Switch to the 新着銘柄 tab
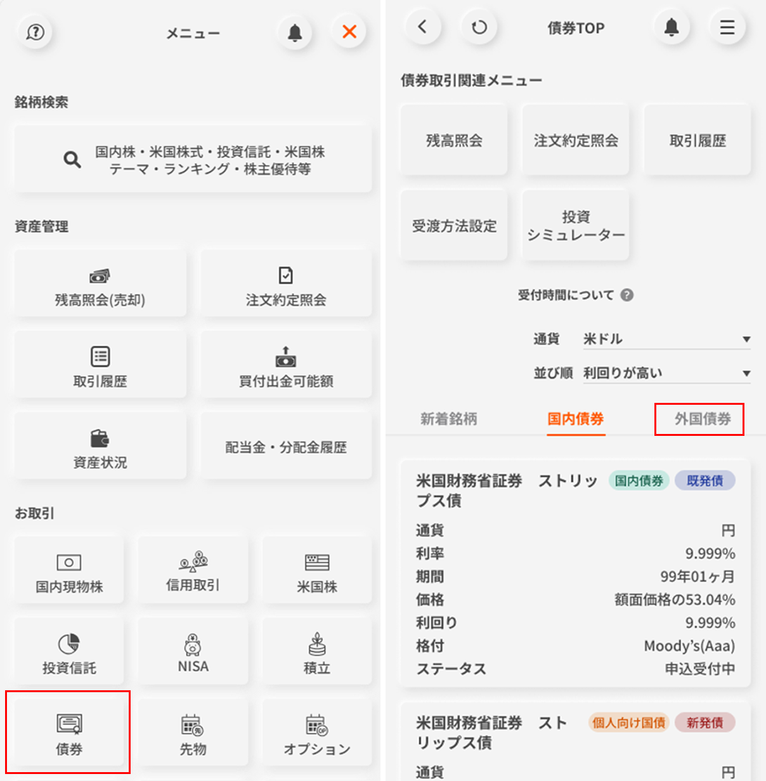This screenshot has height=781, width=766. tap(448, 419)
